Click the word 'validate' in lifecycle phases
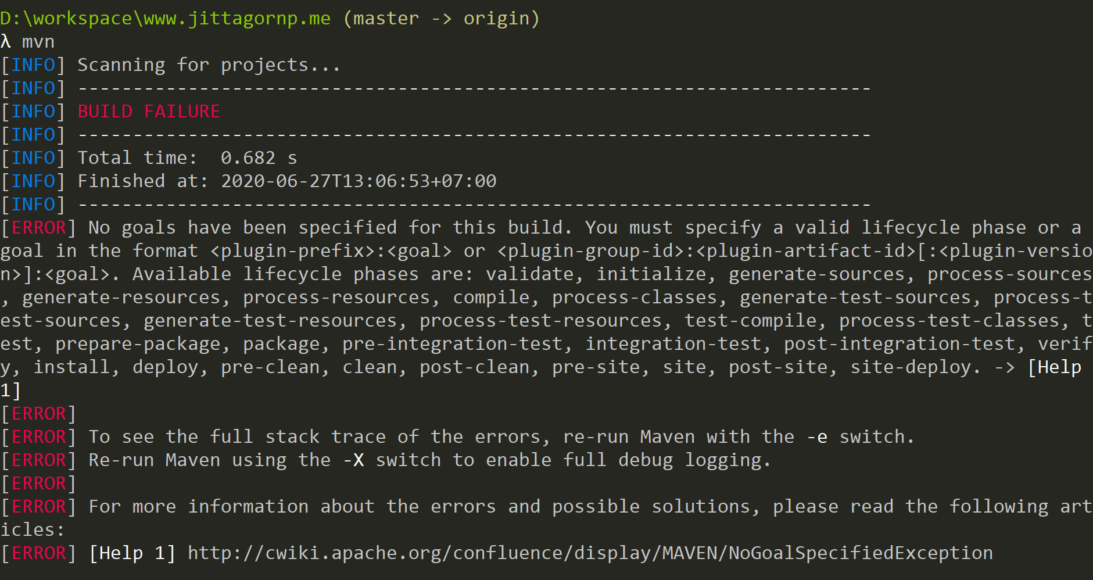The height and width of the screenshot is (580, 1093). click(x=530, y=274)
